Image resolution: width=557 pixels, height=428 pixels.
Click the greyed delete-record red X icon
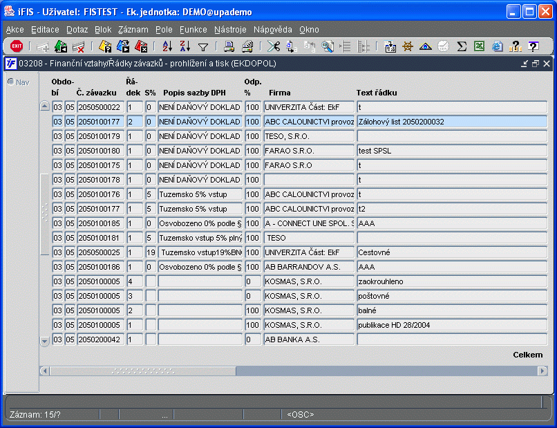[79, 46]
